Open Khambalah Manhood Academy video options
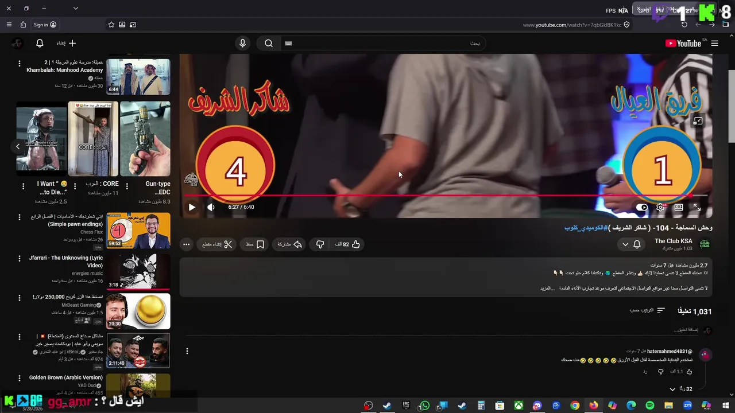Screen dimensions: 735x413 pos(19,64)
